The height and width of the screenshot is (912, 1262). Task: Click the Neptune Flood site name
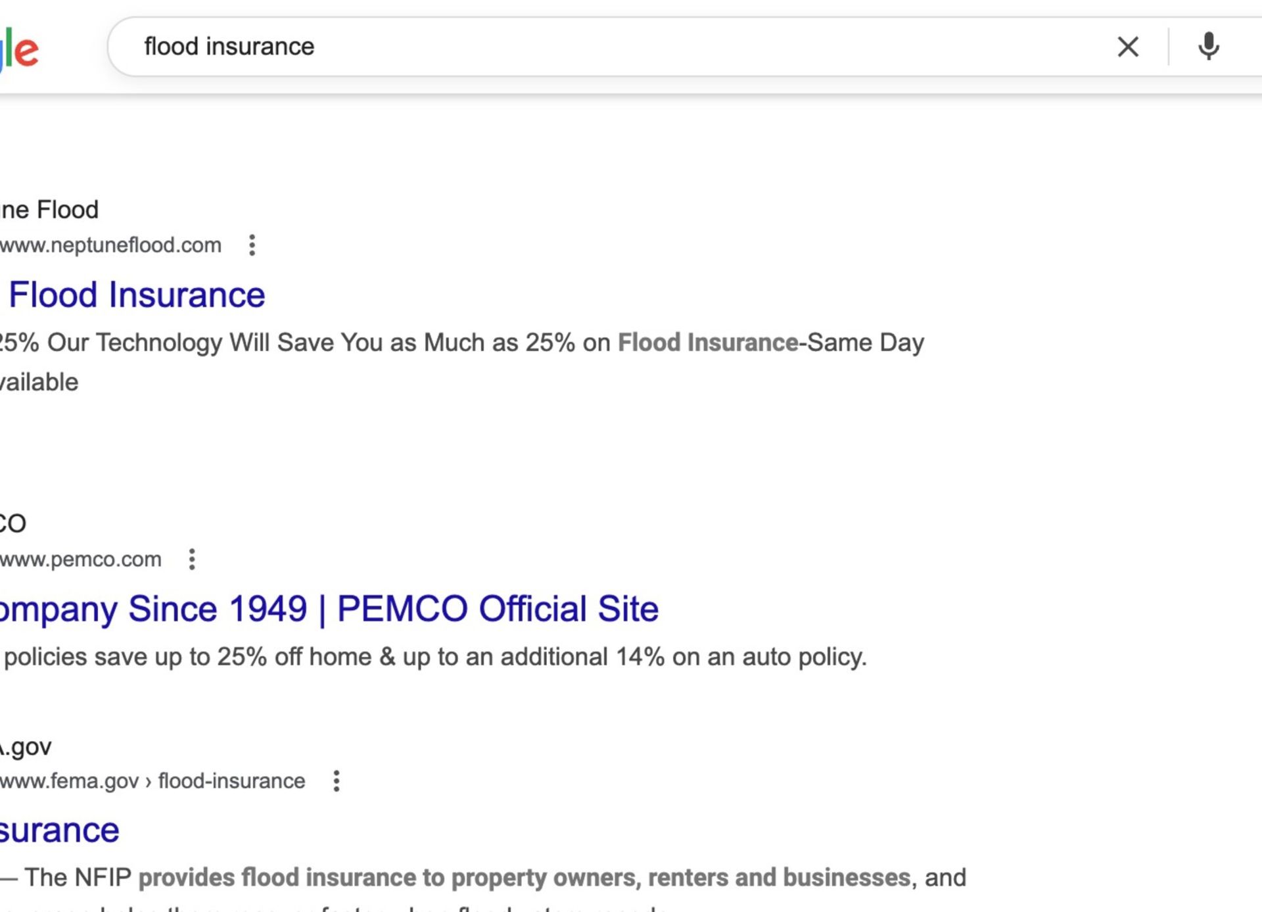pos(49,210)
